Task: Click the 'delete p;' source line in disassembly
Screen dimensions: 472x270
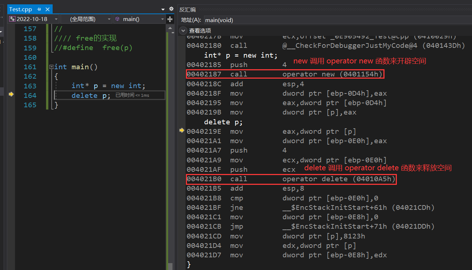Action: point(223,122)
